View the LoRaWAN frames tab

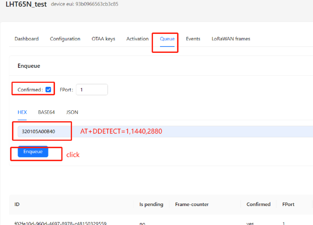click(x=231, y=38)
